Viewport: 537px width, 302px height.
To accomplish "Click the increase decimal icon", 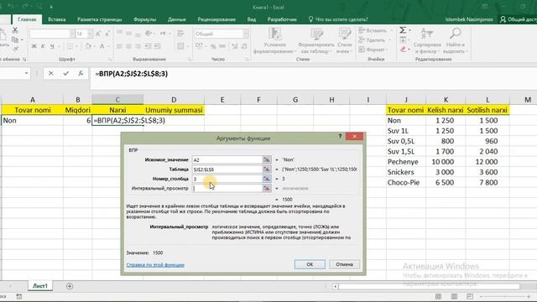I will tap(235, 46).
